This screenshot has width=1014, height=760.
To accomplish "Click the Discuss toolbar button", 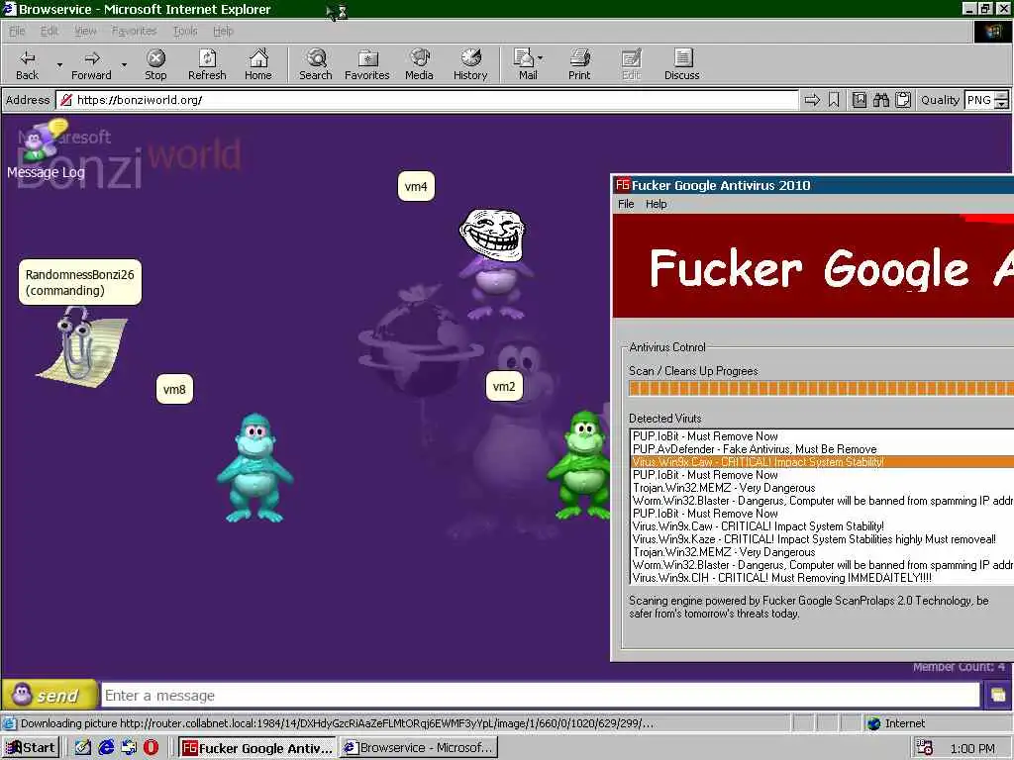I will 681,64.
